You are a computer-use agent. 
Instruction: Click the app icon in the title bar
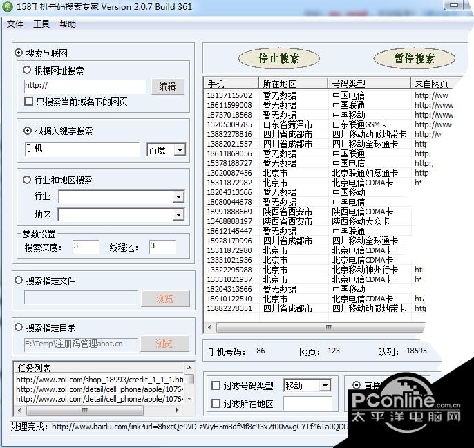(x=7, y=6)
